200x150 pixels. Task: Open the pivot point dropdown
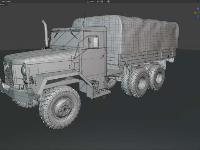click(x=98, y=2)
